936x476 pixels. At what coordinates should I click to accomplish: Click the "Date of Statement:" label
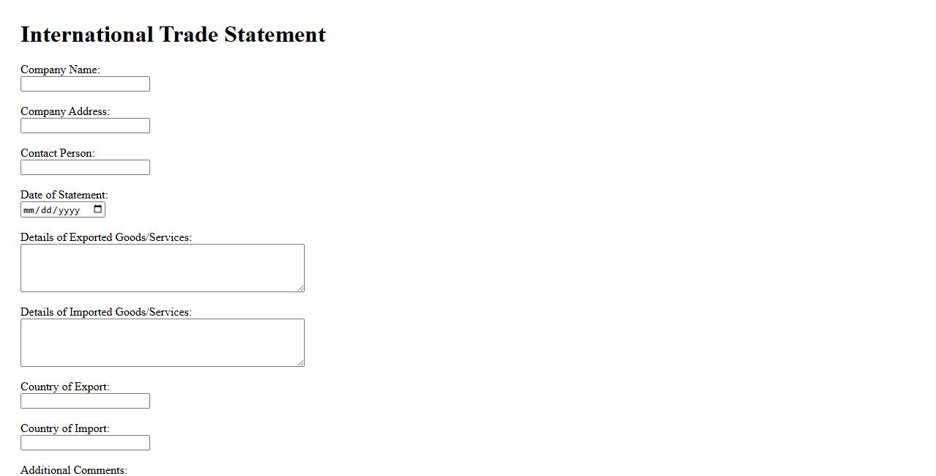pyautogui.click(x=64, y=195)
